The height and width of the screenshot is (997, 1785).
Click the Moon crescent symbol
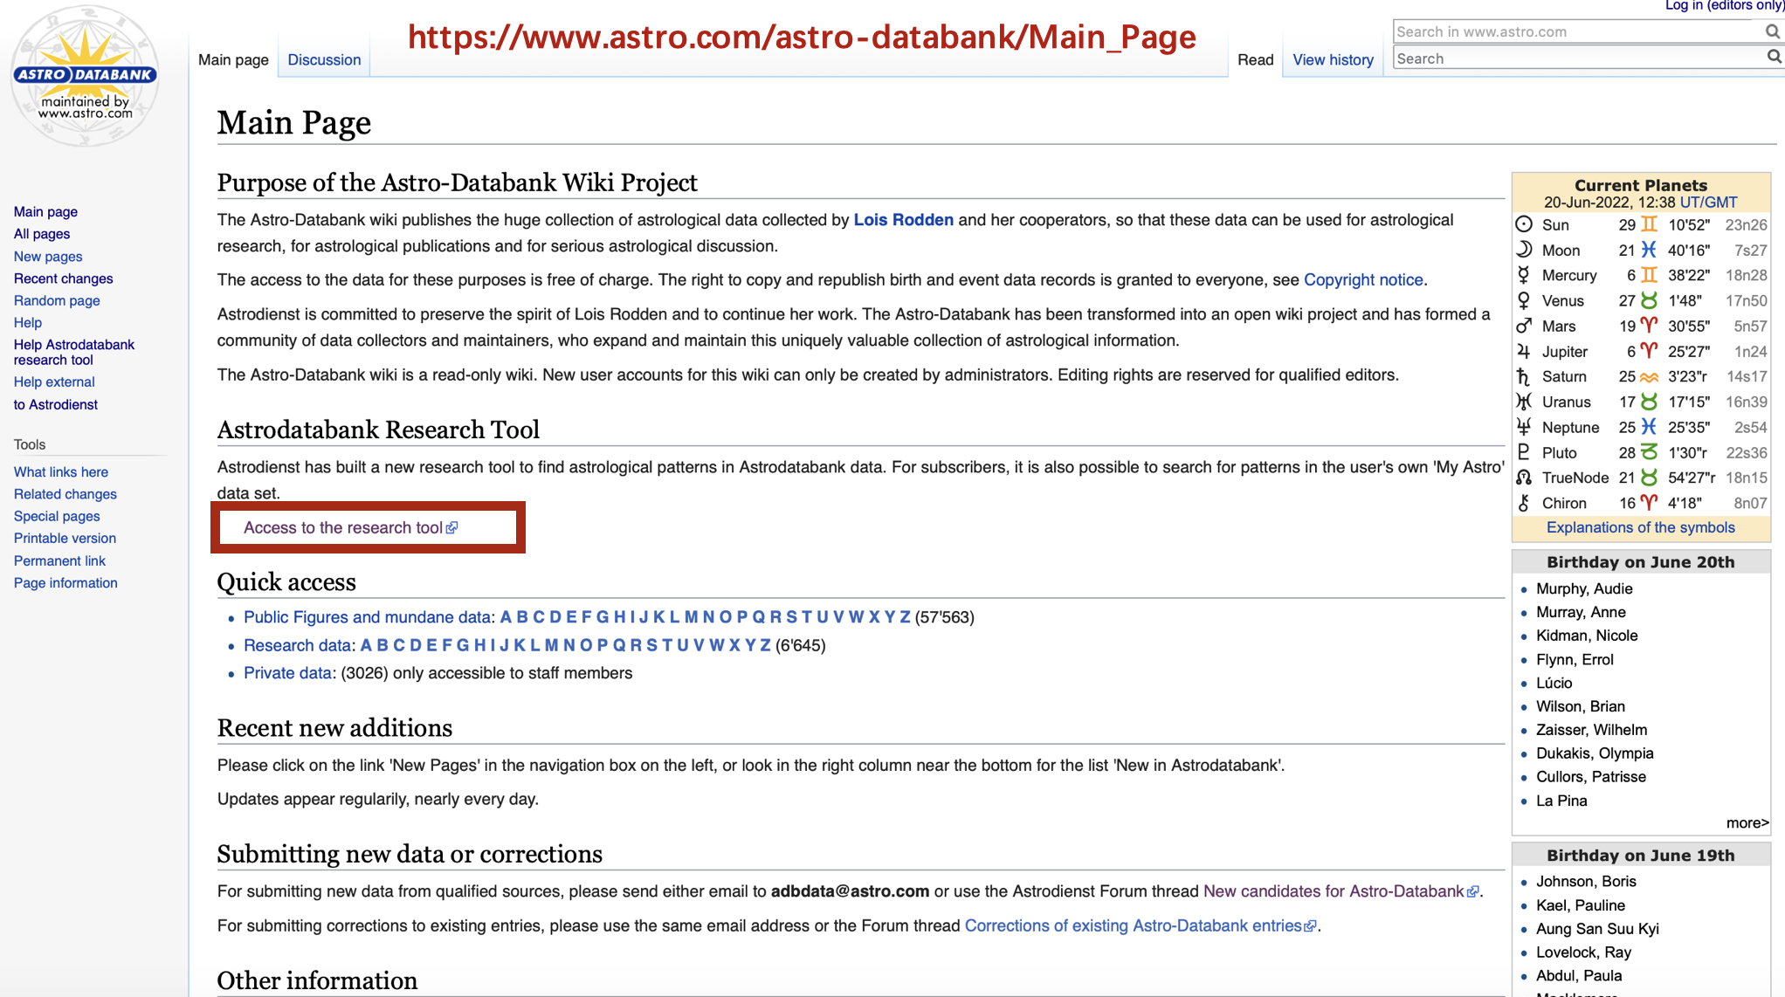click(x=1523, y=250)
